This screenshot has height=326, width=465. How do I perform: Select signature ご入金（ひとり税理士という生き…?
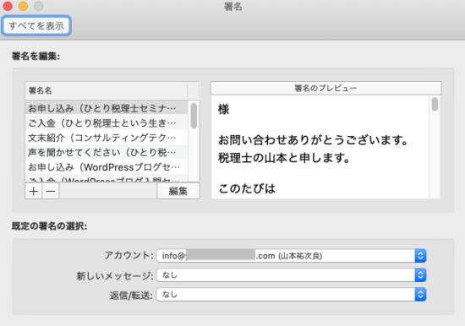107,123
